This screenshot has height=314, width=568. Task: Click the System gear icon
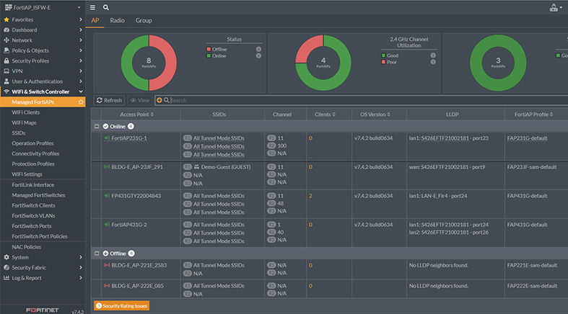(6, 257)
